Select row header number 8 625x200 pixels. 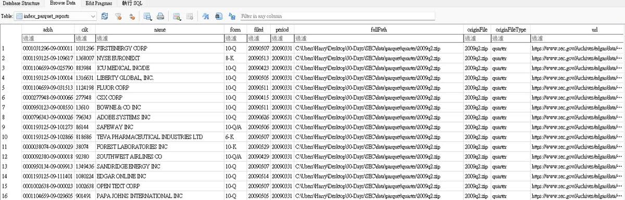tap(10, 117)
